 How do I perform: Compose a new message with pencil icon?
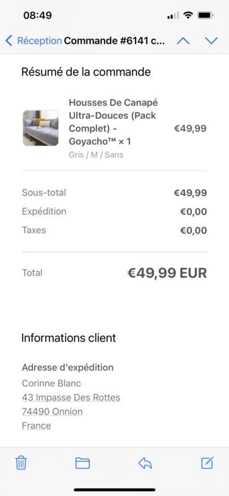207,463
